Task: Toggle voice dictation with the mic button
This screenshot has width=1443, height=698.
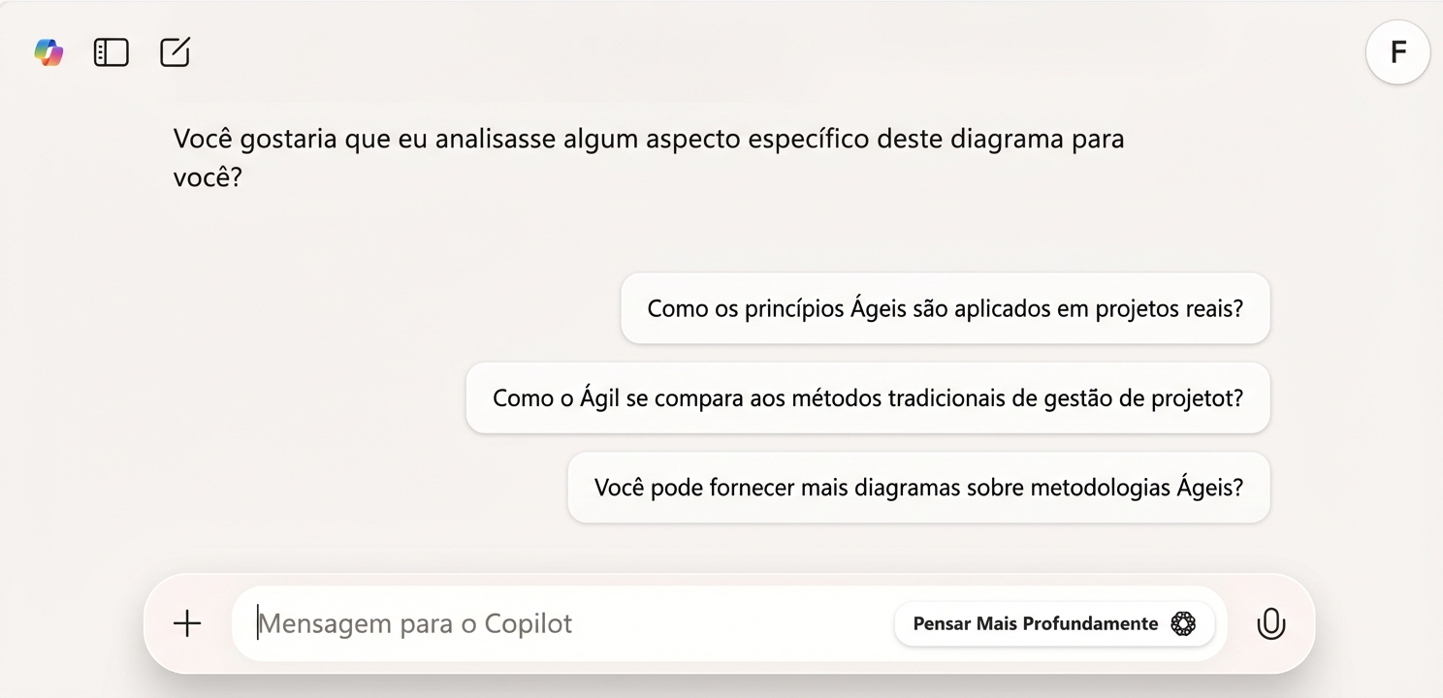Action: 1271,623
